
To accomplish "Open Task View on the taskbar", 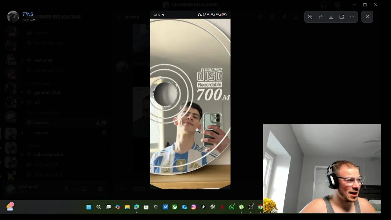I will 108,207.
